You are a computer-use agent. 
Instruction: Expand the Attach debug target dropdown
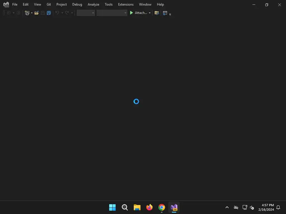pyautogui.click(x=150, y=13)
